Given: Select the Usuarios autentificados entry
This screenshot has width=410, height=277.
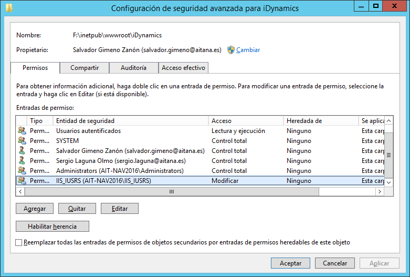Looking at the screenshot, I should pos(200,131).
